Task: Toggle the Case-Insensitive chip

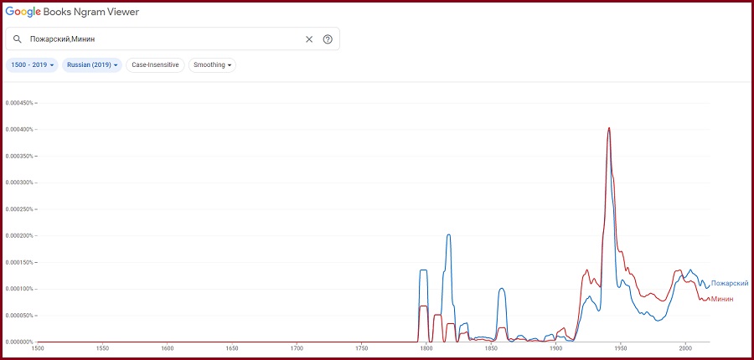Action: (x=155, y=64)
